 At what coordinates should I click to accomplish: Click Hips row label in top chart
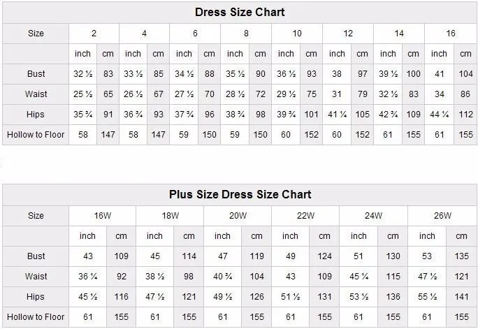[x=36, y=114]
